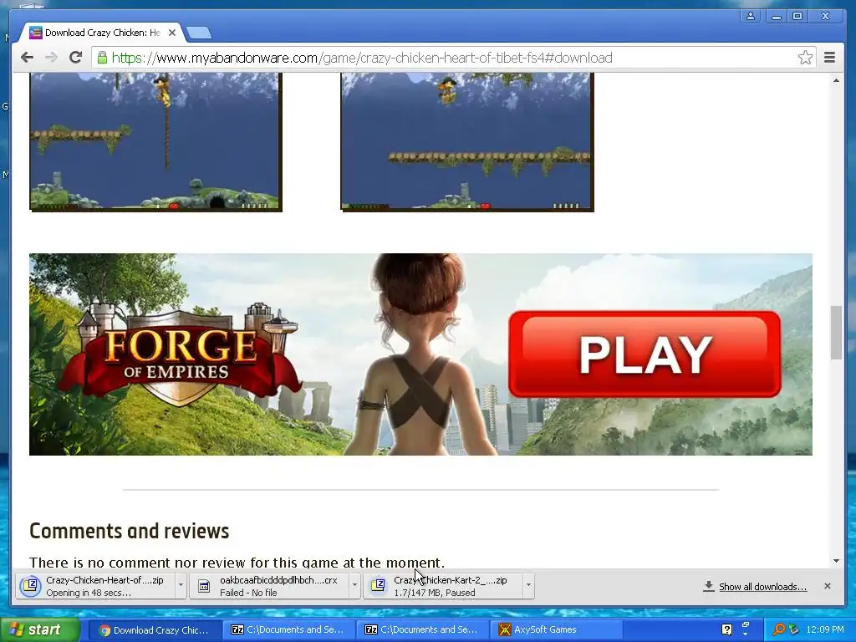Open a new tab button
Screen dimensions: 856x642
pyautogui.click(x=199, y=33)
